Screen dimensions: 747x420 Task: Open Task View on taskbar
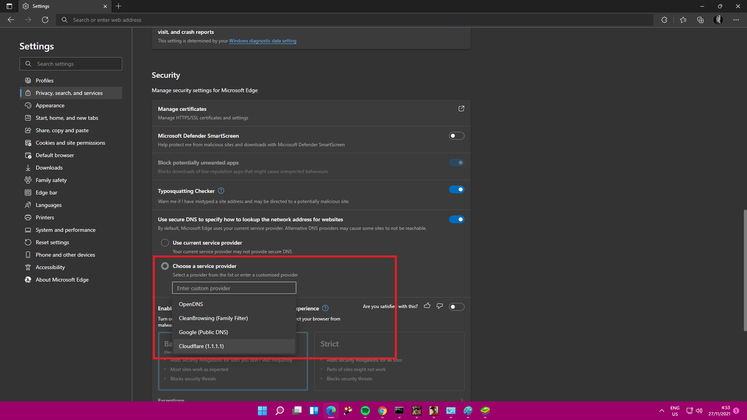(296, 411)
